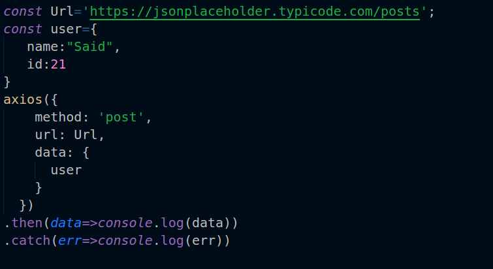Click console in the catch callback
The image size is (493, 269).
point(121,241)
